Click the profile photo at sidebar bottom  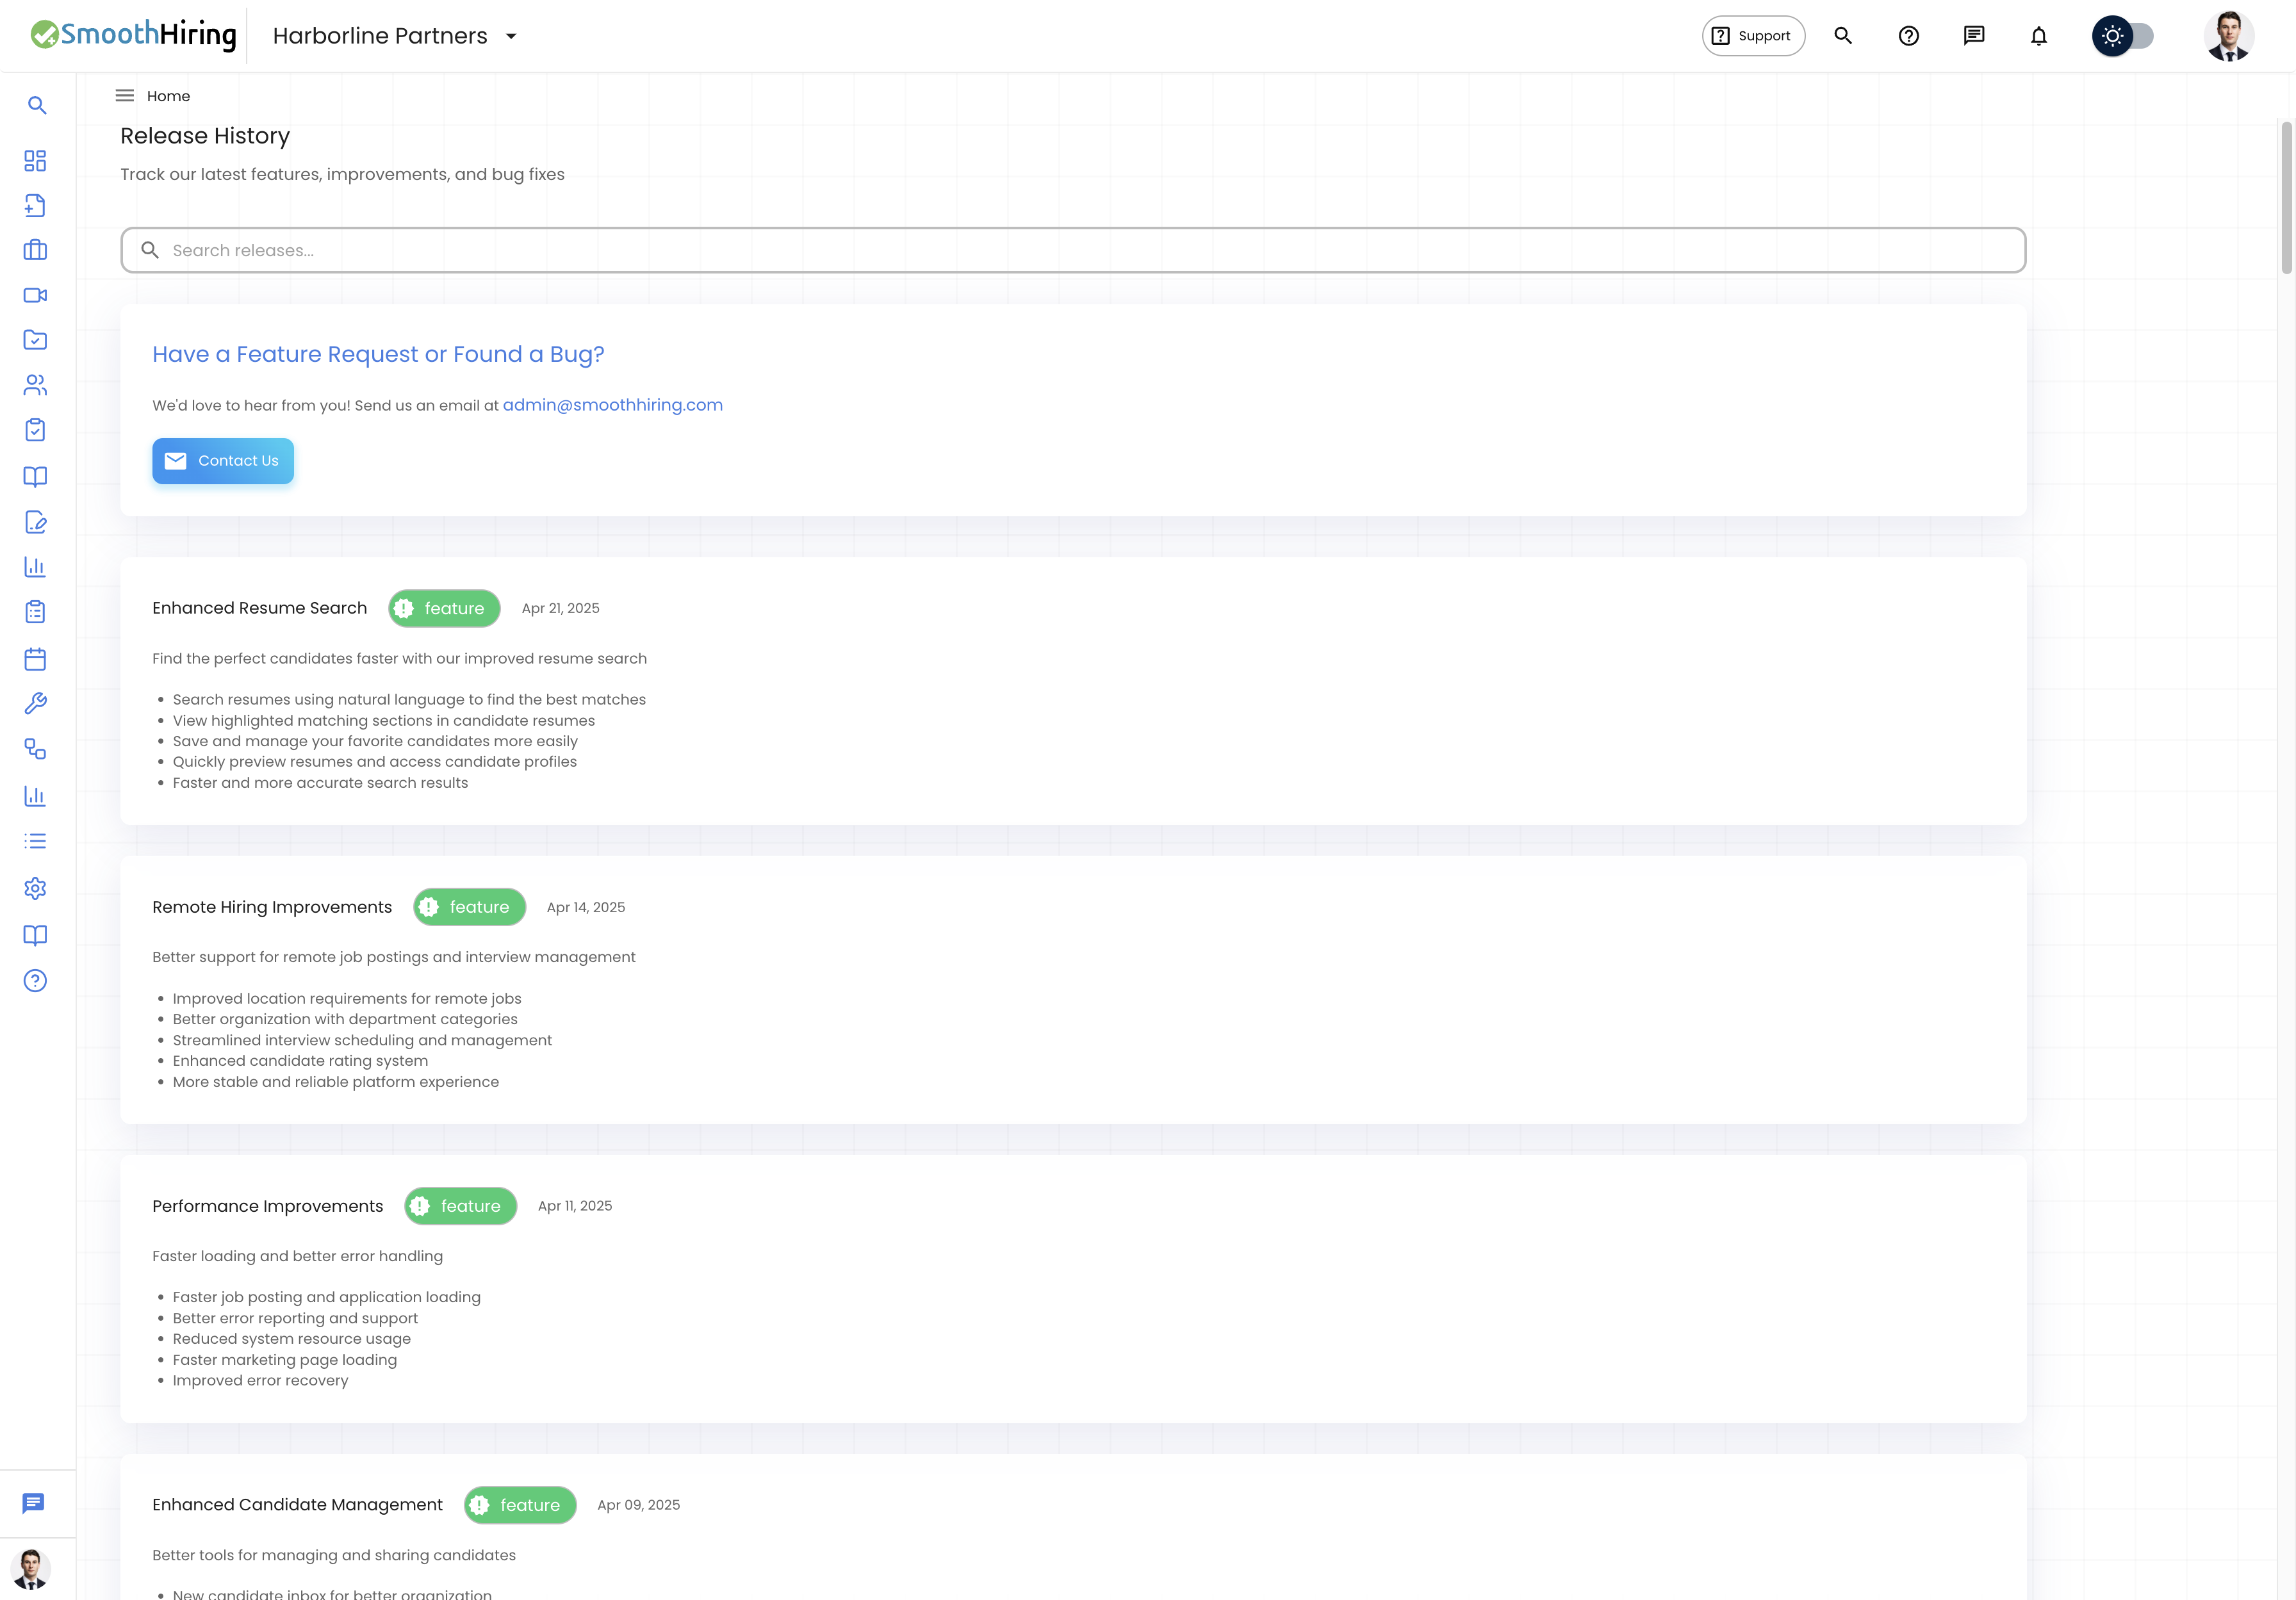pos(31,1569)
